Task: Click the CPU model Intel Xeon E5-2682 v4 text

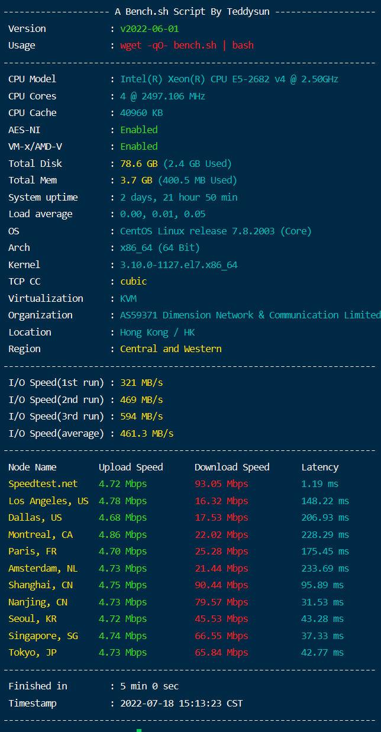Action: (x=229, y=79)
